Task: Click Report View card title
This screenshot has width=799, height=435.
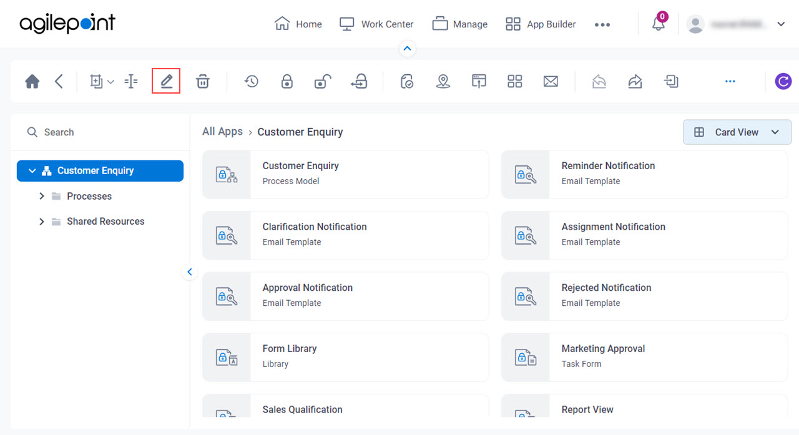Action: pyautogui.click(x=587, y=409)
